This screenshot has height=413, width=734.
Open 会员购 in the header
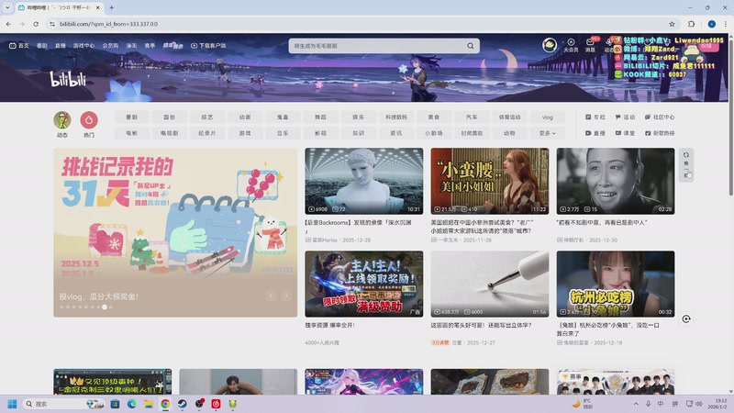[110, 45]
